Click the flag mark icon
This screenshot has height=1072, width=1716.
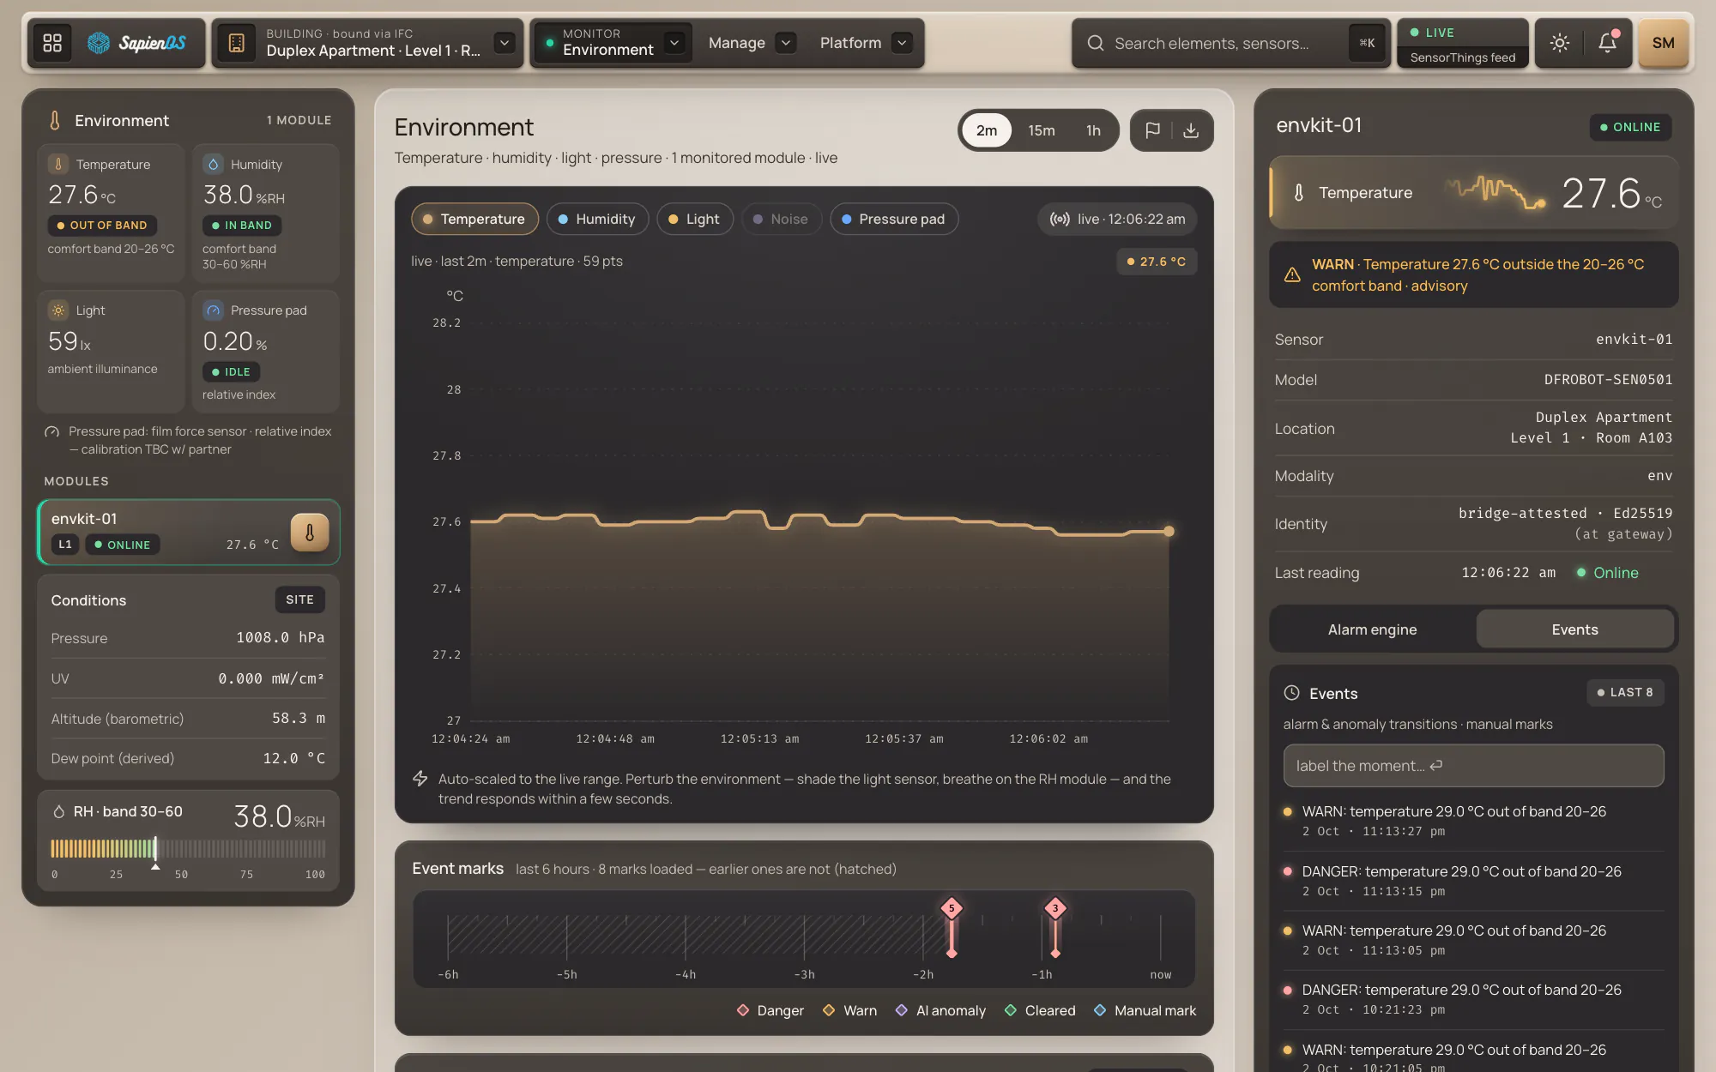1152,130
